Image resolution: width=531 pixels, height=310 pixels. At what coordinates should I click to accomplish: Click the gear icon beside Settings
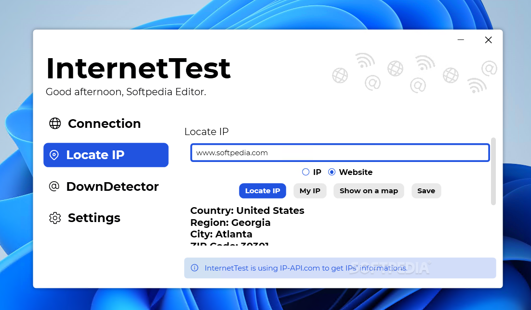click(x=55, y=218)
